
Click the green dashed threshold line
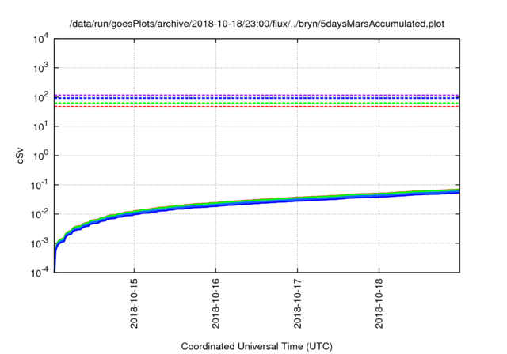point(257,104)
